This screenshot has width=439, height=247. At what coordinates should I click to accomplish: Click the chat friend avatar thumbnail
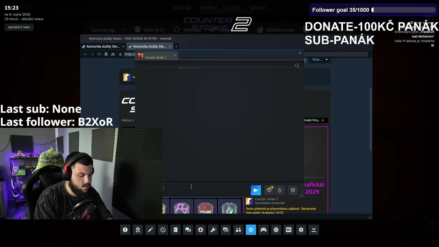[140, 56]
